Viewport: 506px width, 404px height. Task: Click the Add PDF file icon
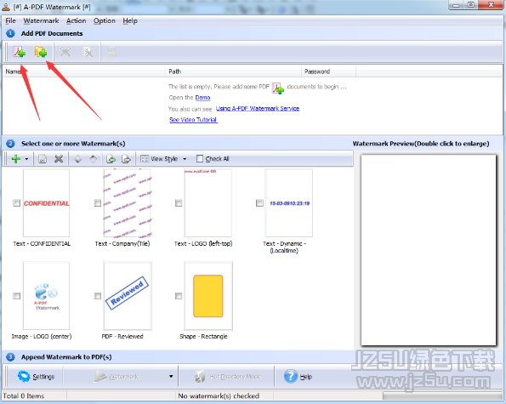[19, 52]
